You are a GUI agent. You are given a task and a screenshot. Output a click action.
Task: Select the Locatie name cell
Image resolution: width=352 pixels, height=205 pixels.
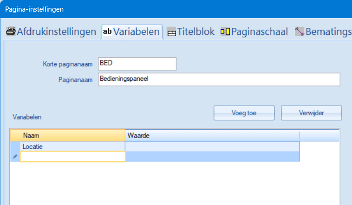pos(72,146)
